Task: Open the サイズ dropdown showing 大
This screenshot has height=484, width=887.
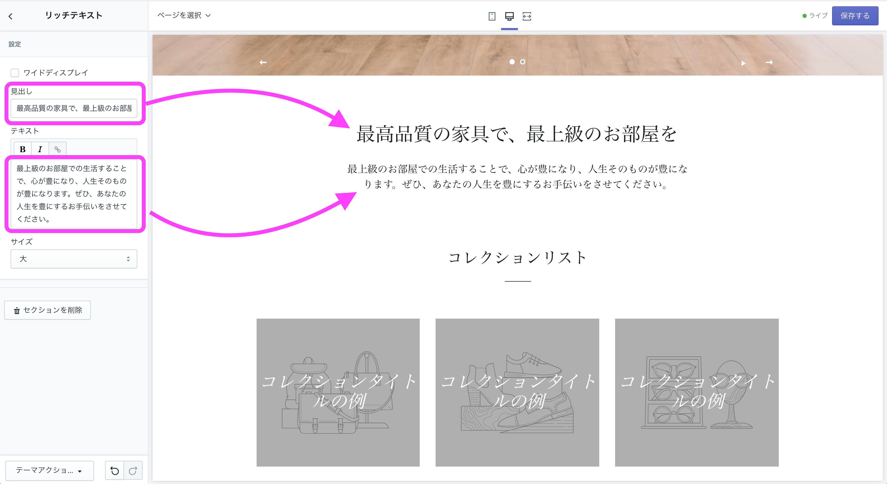Action: [74, 259]
